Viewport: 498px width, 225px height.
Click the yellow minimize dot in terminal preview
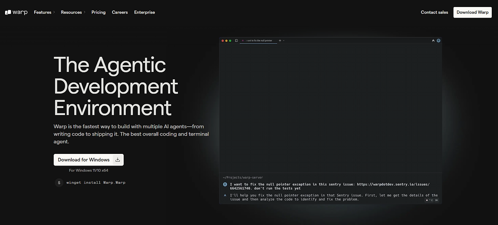tap(226, 40)
